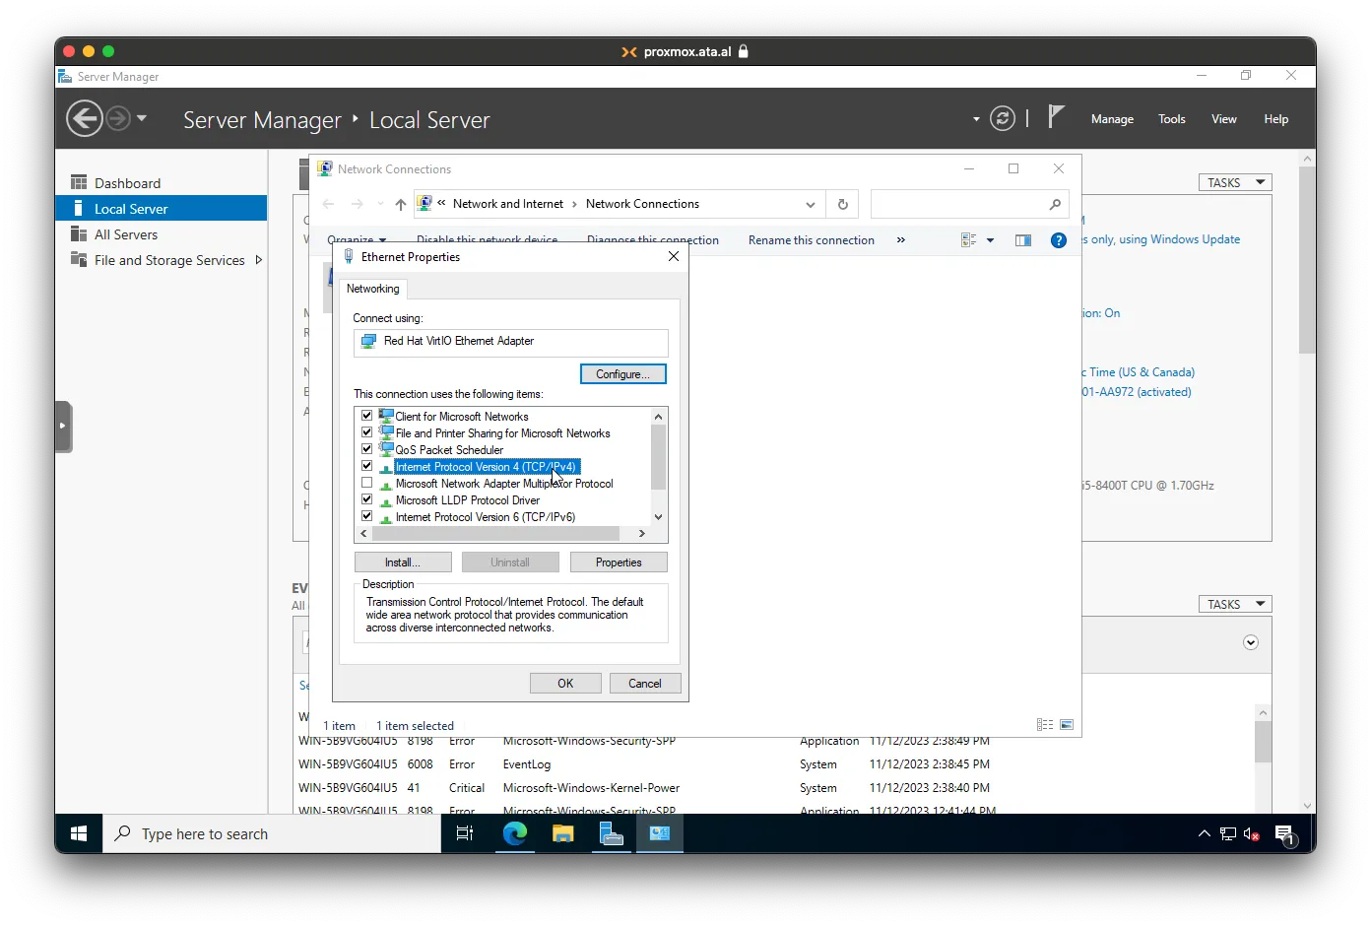Open Network Connections help icon
The image size is (1371, 926).
click(x=1059, y=240)
